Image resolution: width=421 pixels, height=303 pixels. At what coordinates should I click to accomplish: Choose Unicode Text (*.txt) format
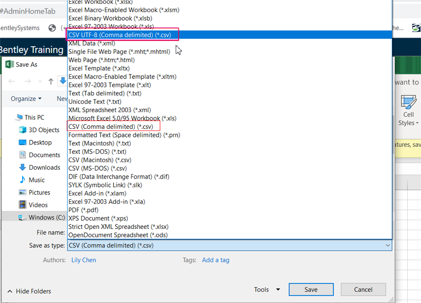(x=229, y=101)
